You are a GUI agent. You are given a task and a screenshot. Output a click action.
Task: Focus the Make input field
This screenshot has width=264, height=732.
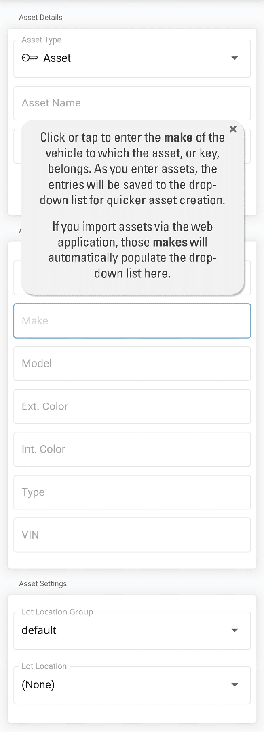[x=132, y=321]
